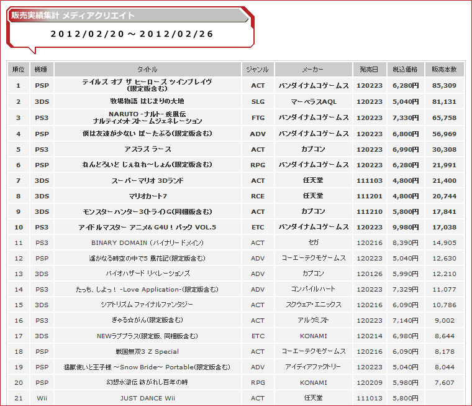Select the 発売日 column header
The height and width of the screenshot is (406, 472).
pos(370,69)
